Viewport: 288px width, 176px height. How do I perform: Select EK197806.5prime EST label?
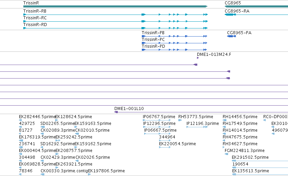(106, 171)
